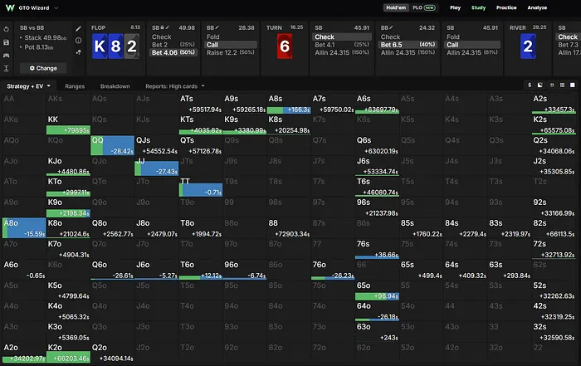Click the blue 2 river card

pos(528,46)
